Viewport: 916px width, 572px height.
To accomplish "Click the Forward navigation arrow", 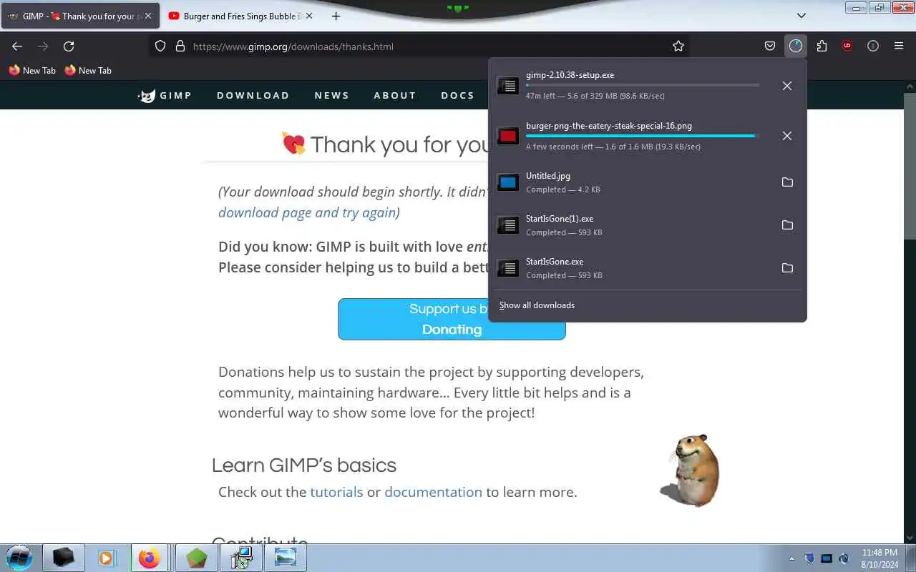I will 43,46.
